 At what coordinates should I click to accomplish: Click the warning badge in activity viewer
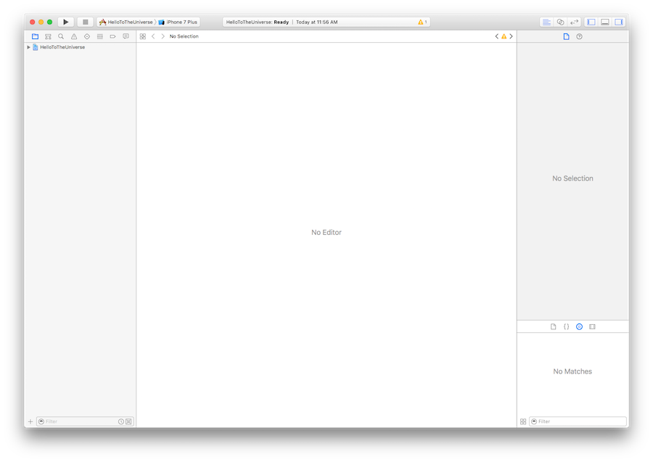(x=421, y=22)
